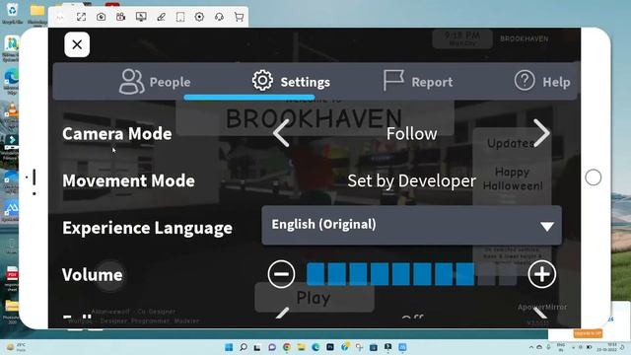Open taskbar Search

244,347
